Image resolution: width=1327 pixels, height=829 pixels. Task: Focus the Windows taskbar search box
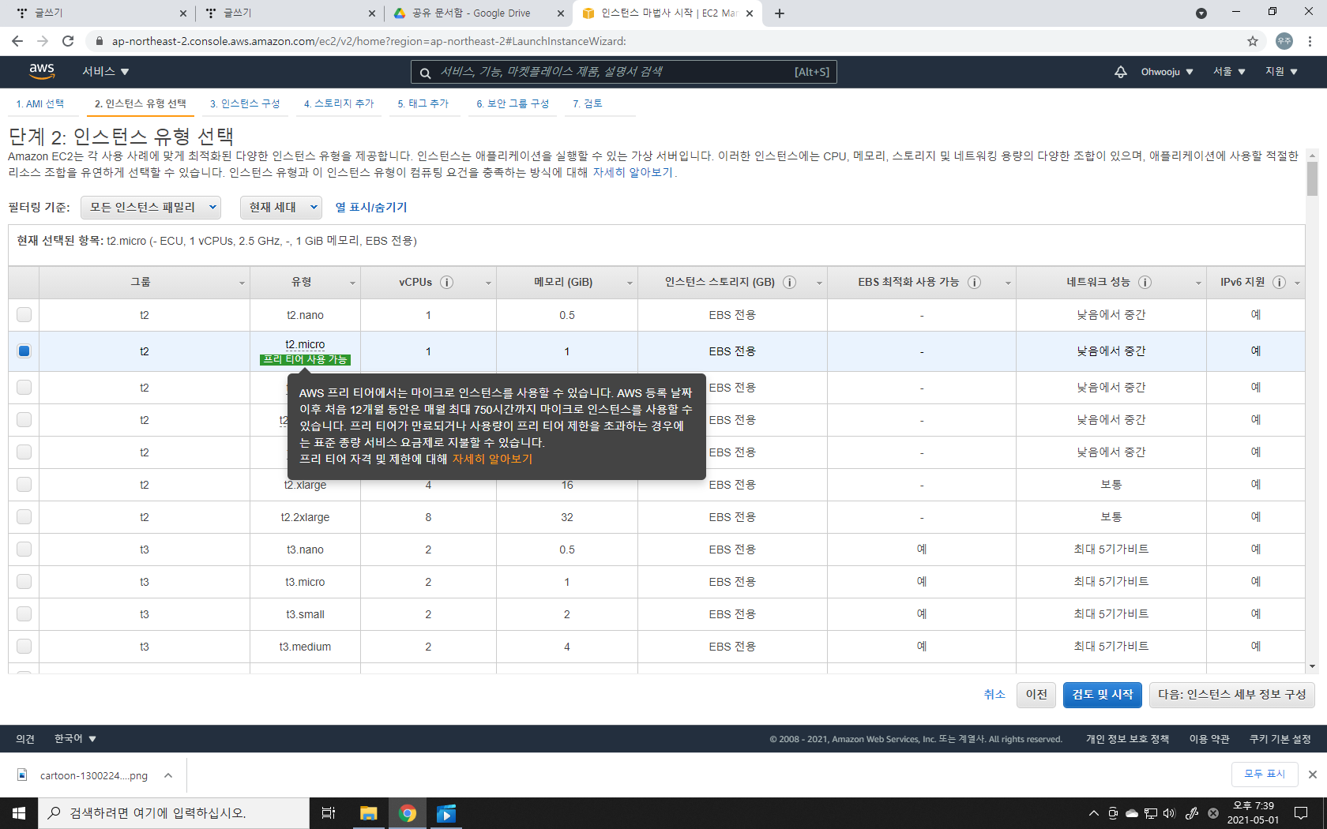(174, 813)
